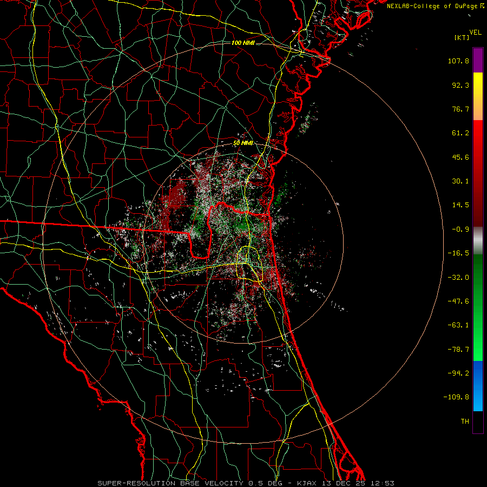Click the 76.7 legend value
Viewport: 487px width, 487px height.
point(460,109)
